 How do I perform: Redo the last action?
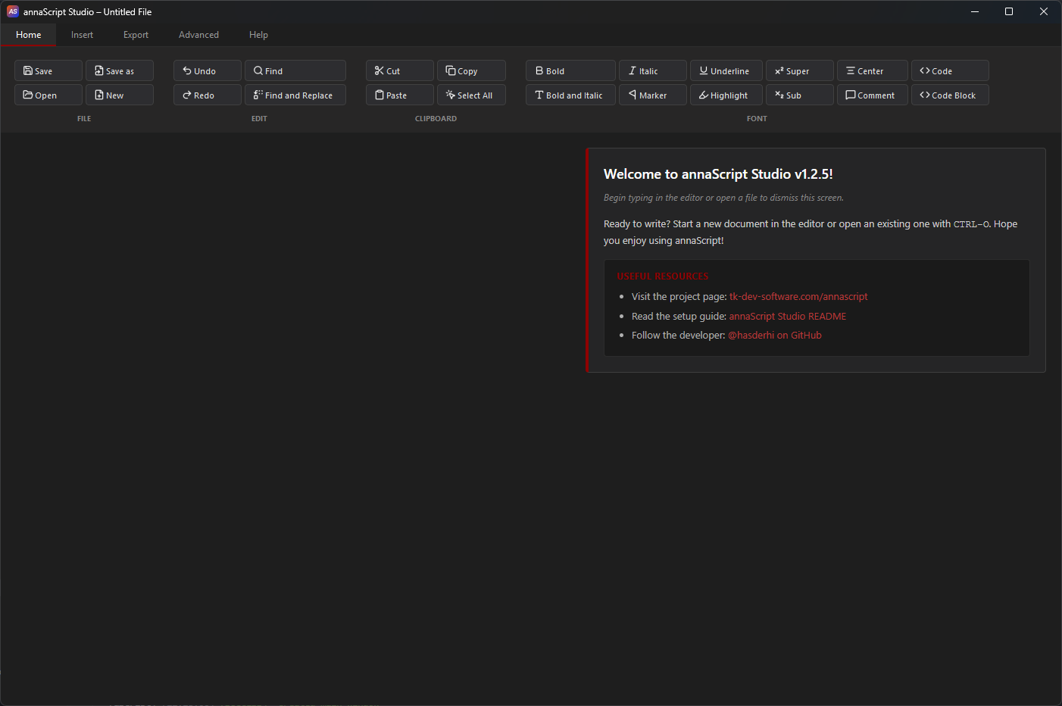point(208,95)
